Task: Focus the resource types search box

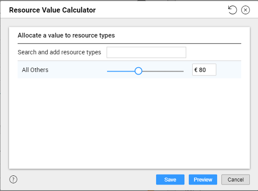Action: (x=146, y=53)
